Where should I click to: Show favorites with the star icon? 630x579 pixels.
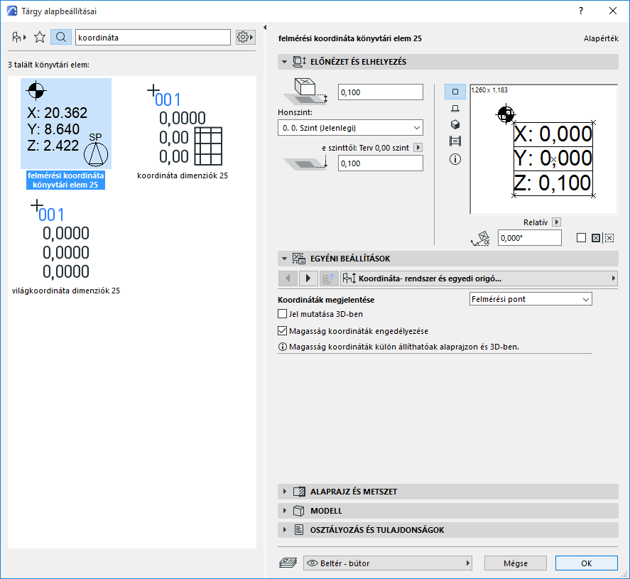click(40, 38)
